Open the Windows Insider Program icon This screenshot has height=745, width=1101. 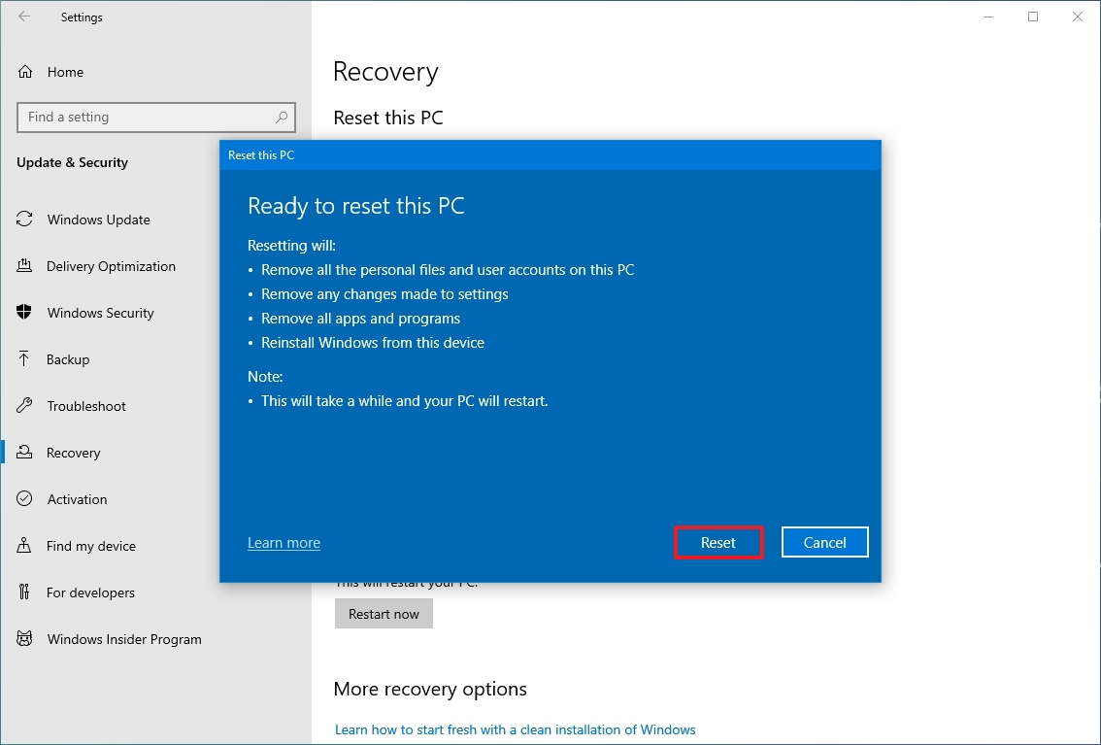coord(23,639)
